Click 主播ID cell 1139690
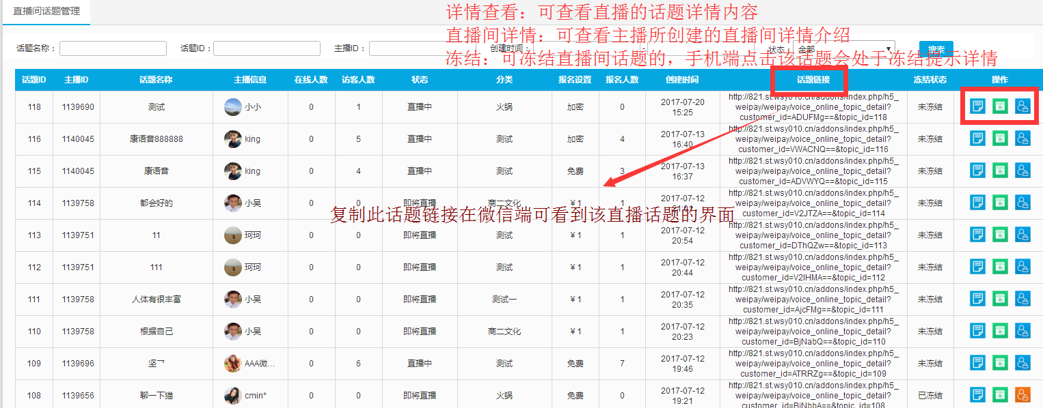 [78, 107]
